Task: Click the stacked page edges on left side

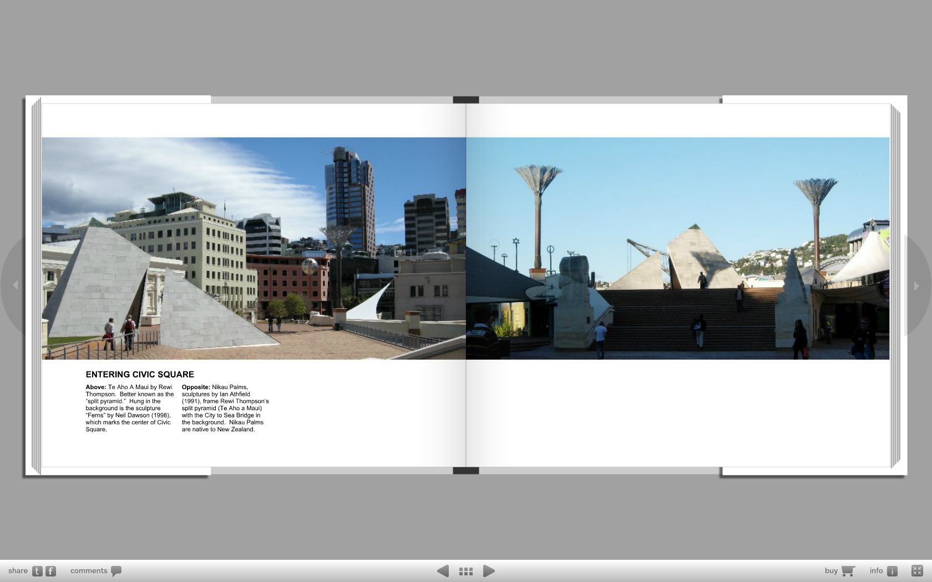Action: (x=36, y=285)
